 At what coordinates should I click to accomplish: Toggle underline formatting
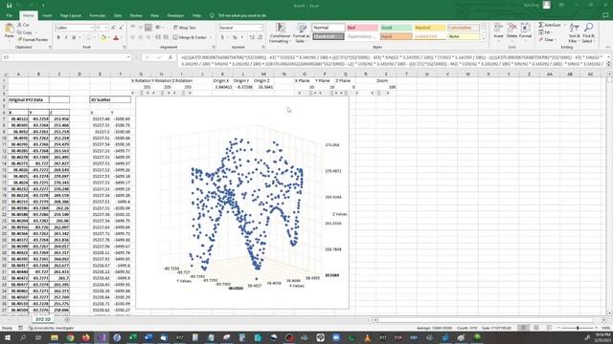74,38
